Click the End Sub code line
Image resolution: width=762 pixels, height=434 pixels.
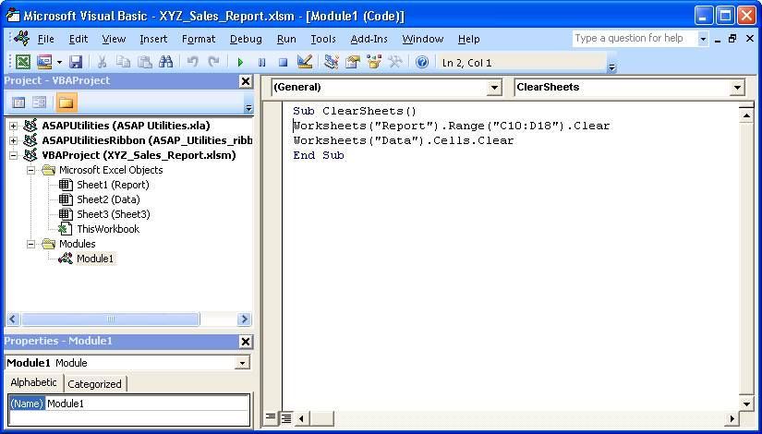[x=319, y=155]
